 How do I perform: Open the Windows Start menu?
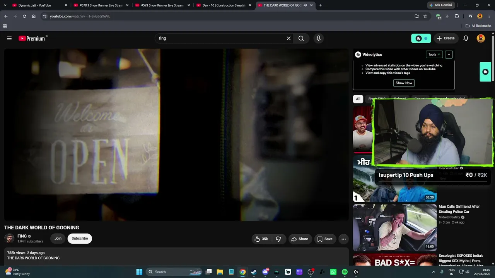[139, 272]
